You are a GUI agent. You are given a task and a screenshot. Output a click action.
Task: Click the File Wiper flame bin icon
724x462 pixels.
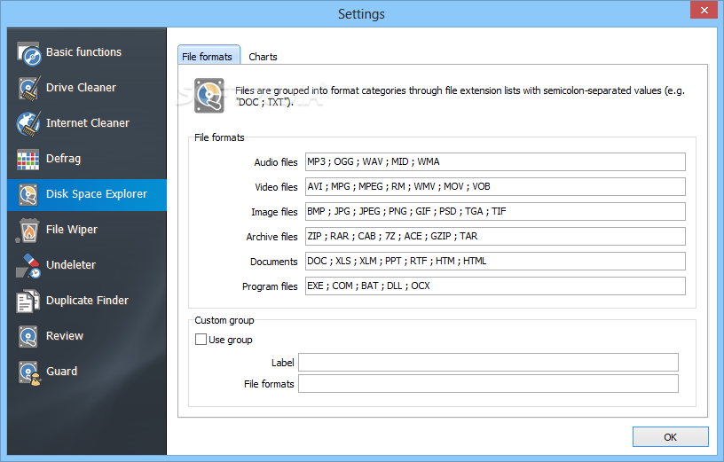click(x=28, y=231)
